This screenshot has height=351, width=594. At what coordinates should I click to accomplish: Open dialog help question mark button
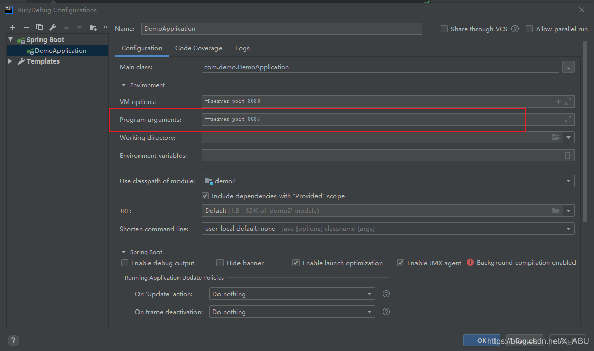pyautogui.click(x=13, y=340)
